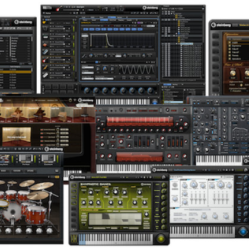Click the round target icon in The Grand header
Screen dimensions: 249x249
tap(70, 100)
